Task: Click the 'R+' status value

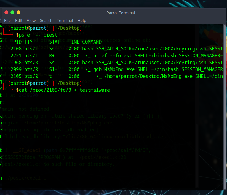Action: (52, 56)
